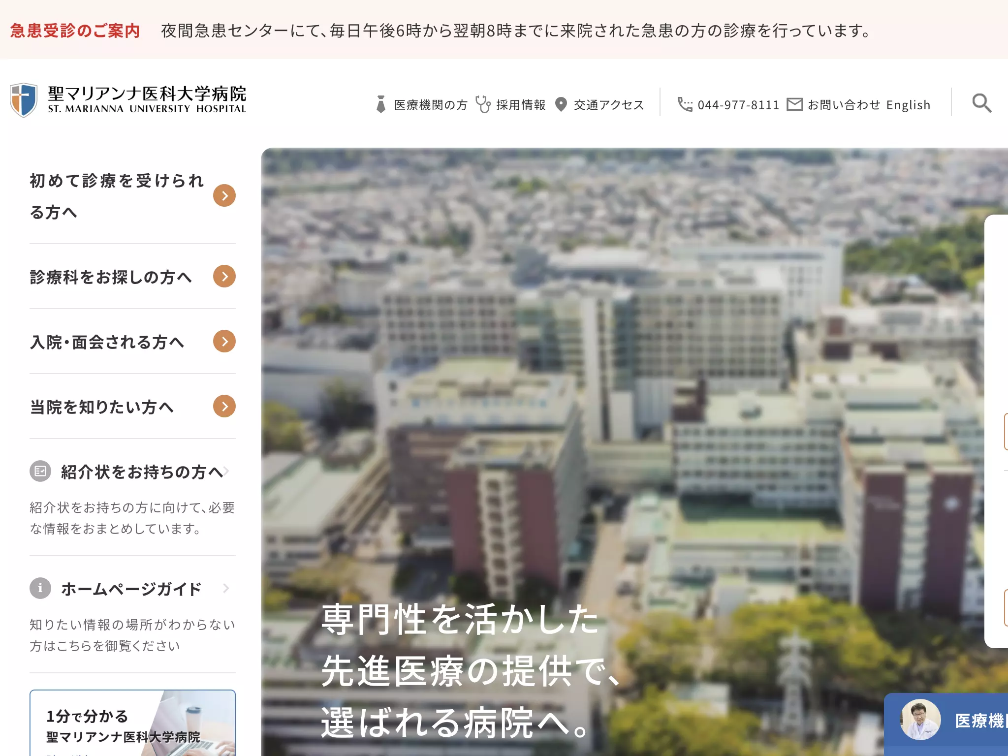Click the necktie icon beside 医療機関の方

[380, 104]
